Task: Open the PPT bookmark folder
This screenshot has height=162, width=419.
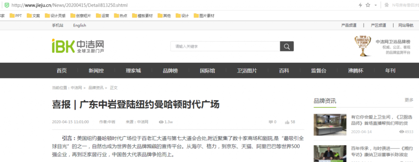Action: tap(16, 16)
